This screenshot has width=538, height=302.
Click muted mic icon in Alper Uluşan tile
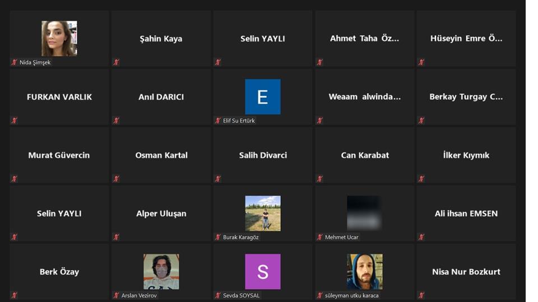coord(117,237)
